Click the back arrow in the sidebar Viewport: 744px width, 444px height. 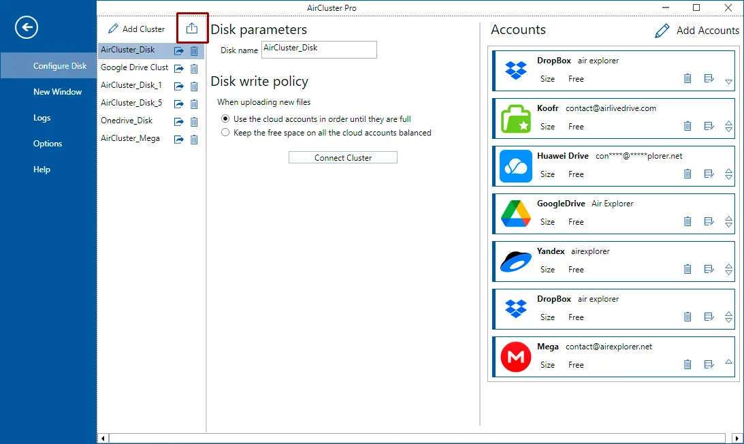[27, 27]
